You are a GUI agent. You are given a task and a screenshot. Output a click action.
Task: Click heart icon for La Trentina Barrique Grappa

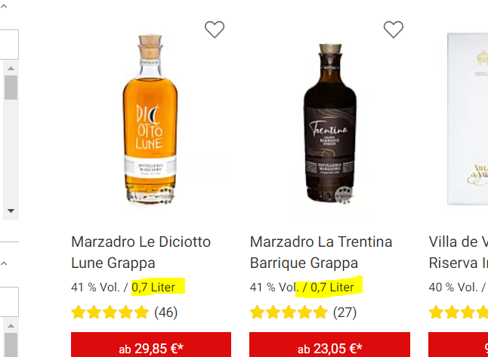coord(394,30)
